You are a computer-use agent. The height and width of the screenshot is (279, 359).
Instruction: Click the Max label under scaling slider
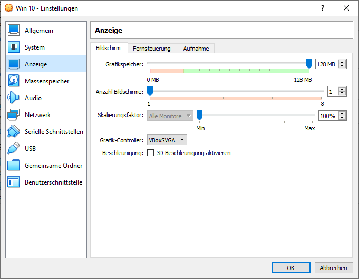point(309,128)
